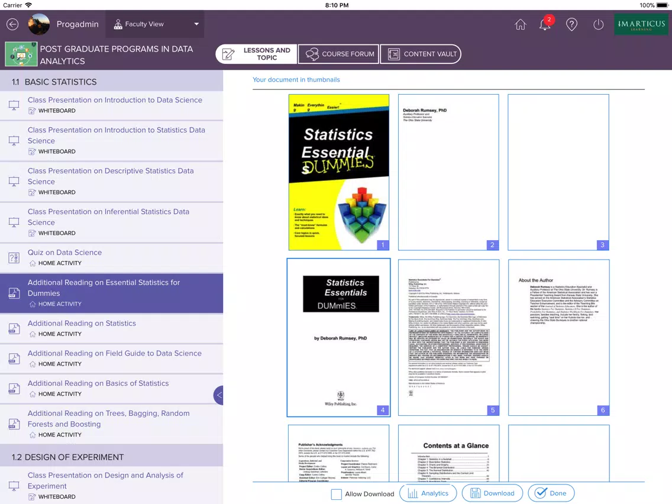Open Additional Reading on Trees, Bagging, Boosting
The width and height of the screenshot is (672, 504).
111,424
